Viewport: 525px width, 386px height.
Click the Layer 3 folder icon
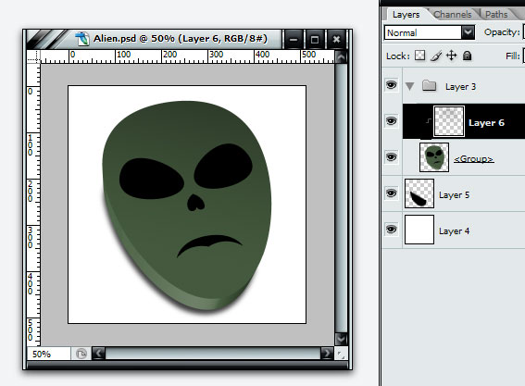point(429,86)
